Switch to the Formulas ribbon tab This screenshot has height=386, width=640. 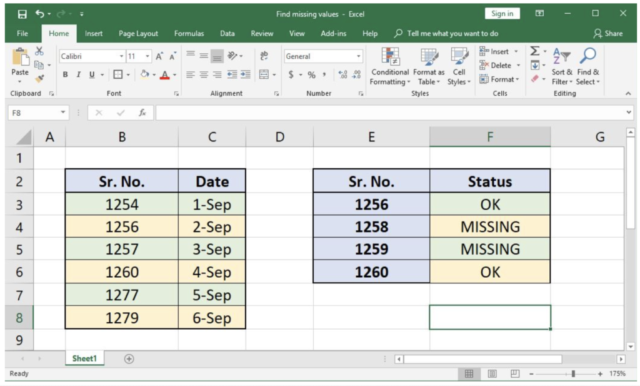(189, 33)
